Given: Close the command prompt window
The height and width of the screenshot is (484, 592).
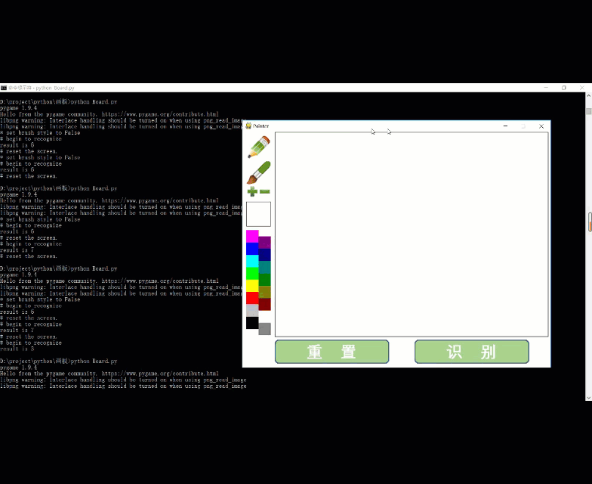Looking at the screenshot, I should click(581, 88).
